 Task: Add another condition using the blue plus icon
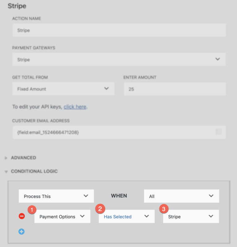22,231
